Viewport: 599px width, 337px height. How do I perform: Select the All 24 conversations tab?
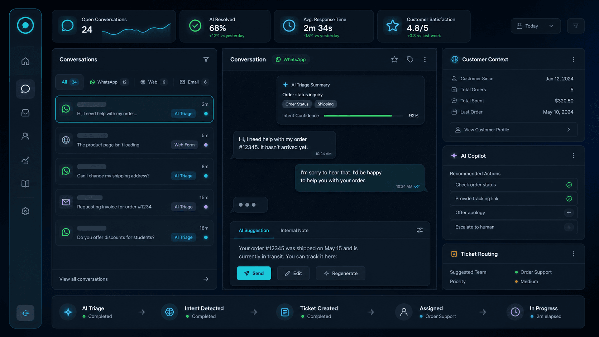click(x=70, y=82)
